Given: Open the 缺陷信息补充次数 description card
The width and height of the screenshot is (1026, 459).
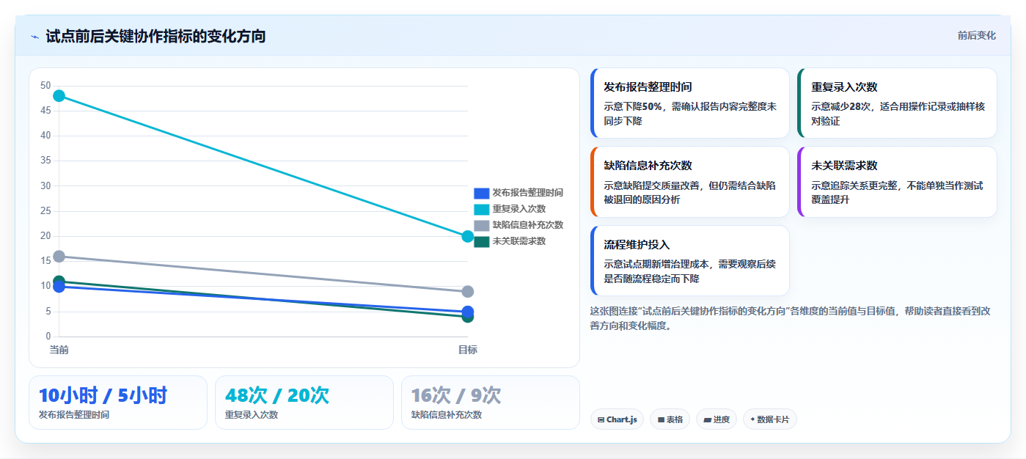Looking at the screenshot, I should tap(689, 182).
